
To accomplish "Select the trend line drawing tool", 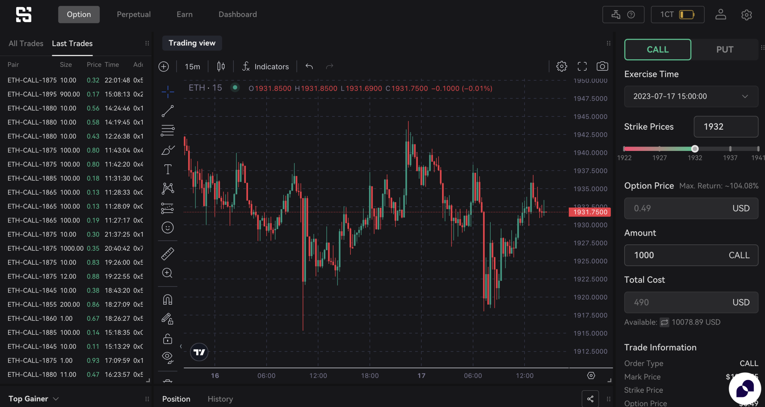I will click(167, 111).
